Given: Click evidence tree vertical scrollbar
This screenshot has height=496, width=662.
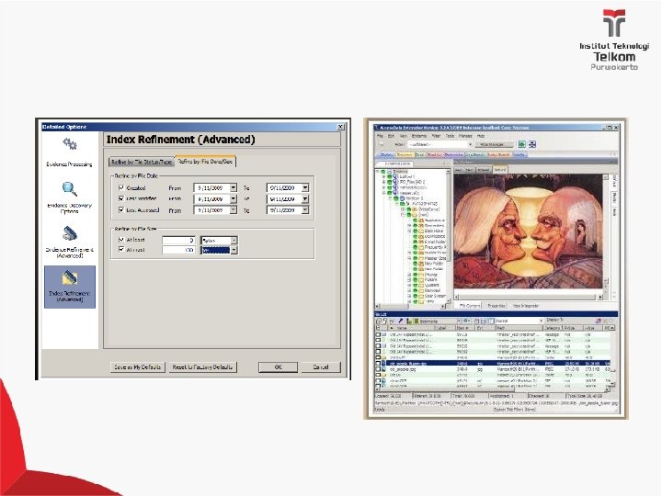Looking at the screenshot, I should pyautogui.click(x=448, y=238).
